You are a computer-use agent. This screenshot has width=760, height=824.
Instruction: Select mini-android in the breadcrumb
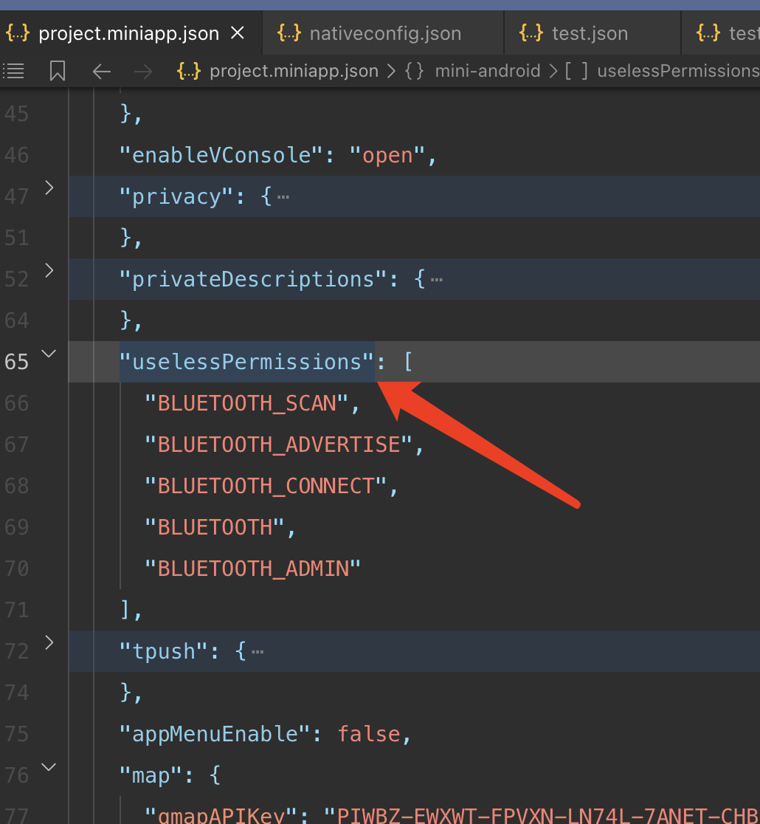(487, 71)
